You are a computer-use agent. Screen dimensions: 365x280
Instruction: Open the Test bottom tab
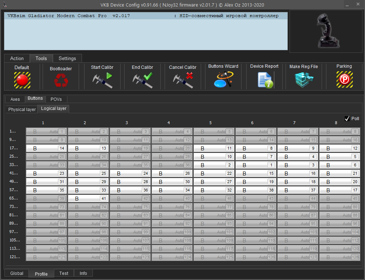(64, 273)
